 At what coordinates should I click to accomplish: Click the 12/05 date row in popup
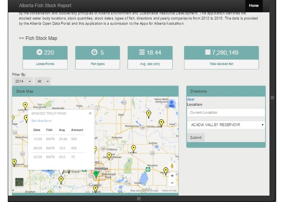pos(58,139)
